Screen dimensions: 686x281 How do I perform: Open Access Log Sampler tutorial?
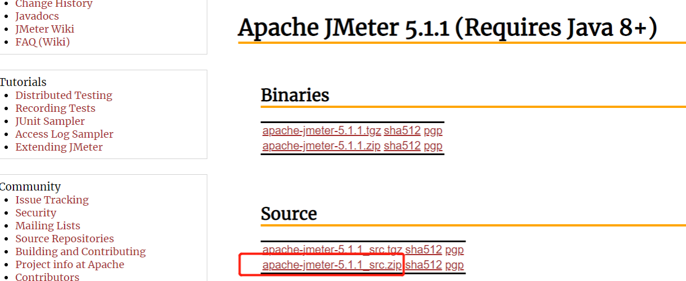point(64,134)
